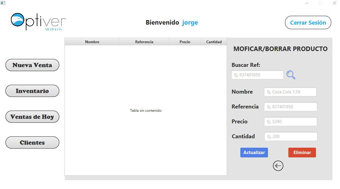
Task: Click the back arrow icon
Action: (278, 166)
